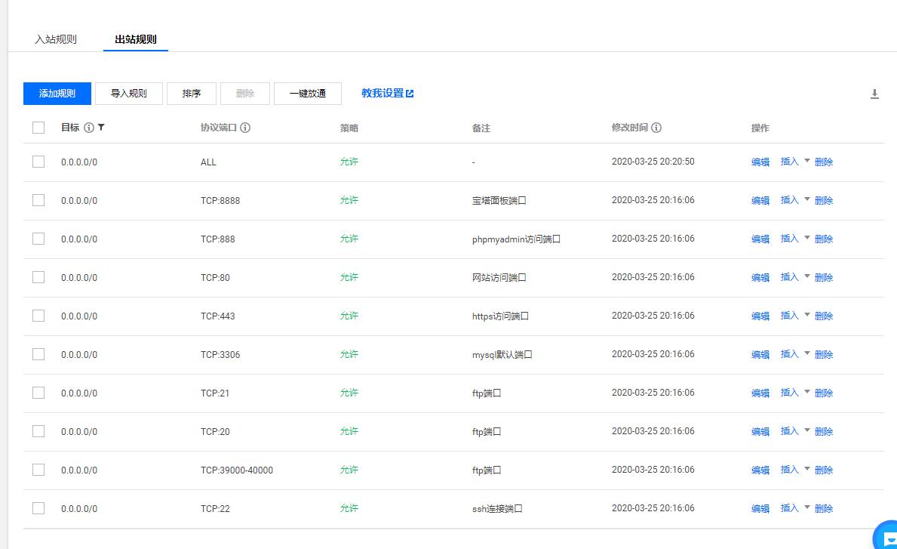
Task: Select the checkbox for the TCP:3306 rule
Action: [x=38, y=354]
